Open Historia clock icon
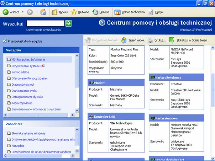Image resolution: width=215 pixels, height=161 pixels. click(x=95, y=12)
